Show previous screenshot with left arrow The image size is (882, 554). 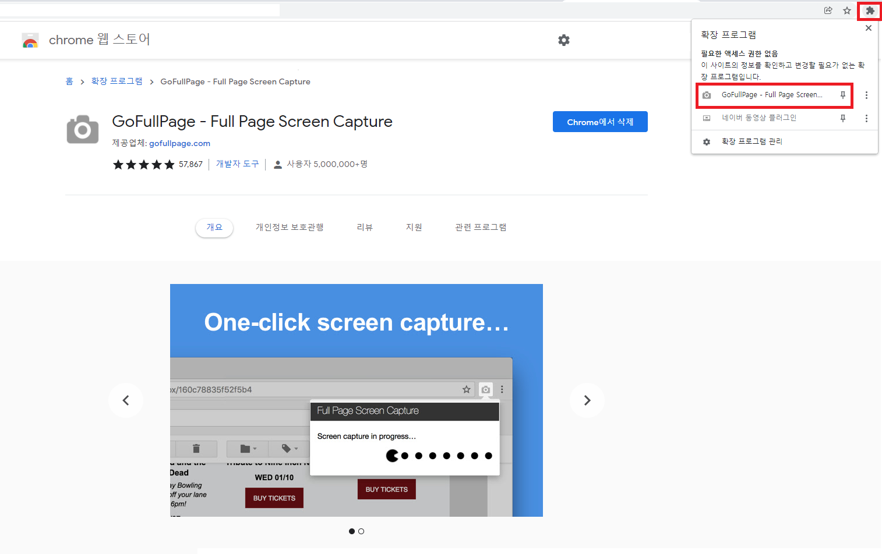tap(126, 400)
